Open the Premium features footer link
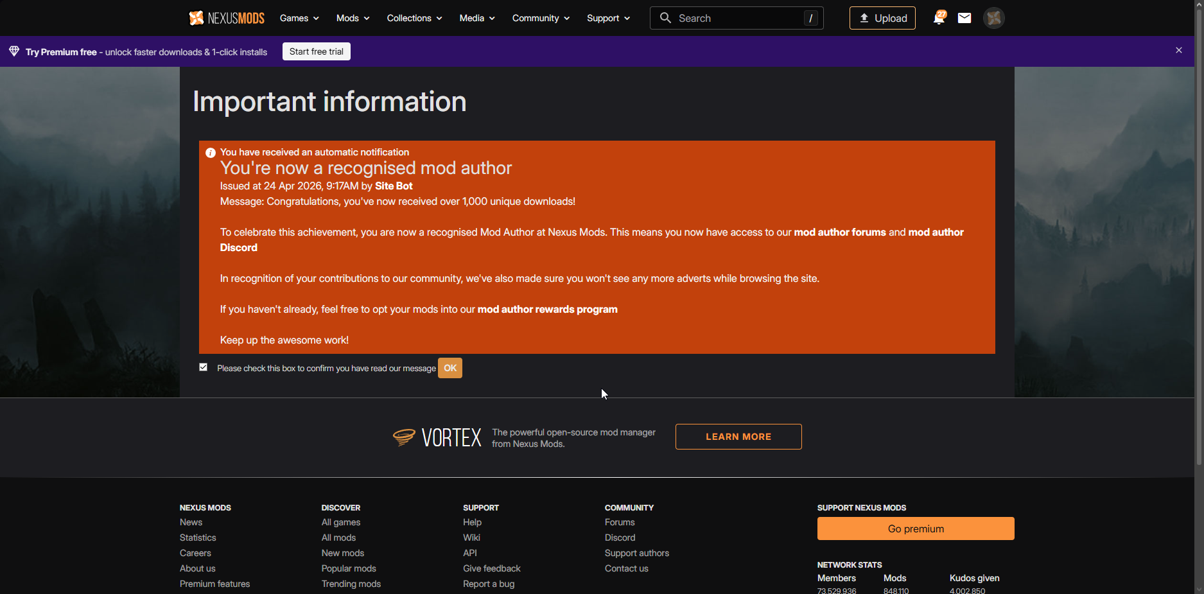Screen dimensions: 1204x594 pyautogui.click(x=215, y=584)
